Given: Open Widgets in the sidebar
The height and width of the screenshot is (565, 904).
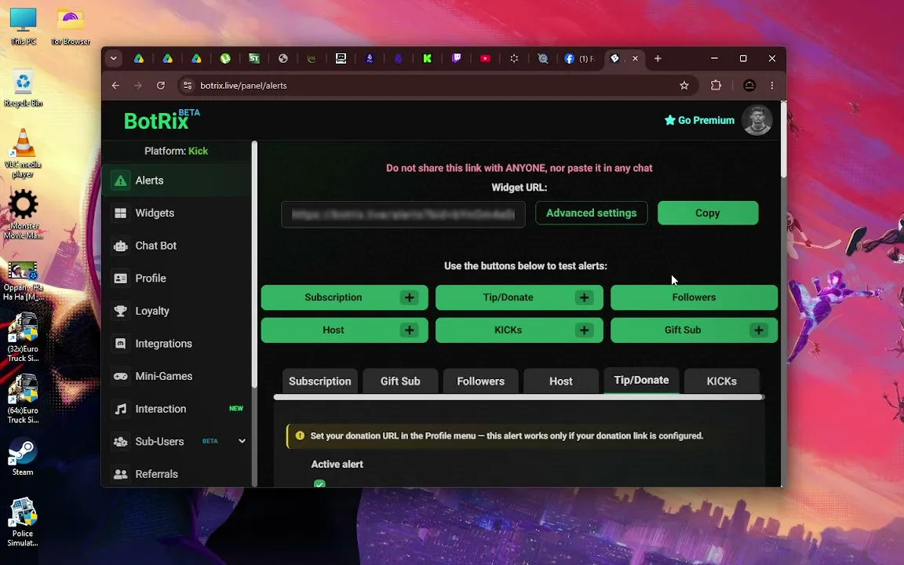Looking at the screenshot, I should [177, 213].
